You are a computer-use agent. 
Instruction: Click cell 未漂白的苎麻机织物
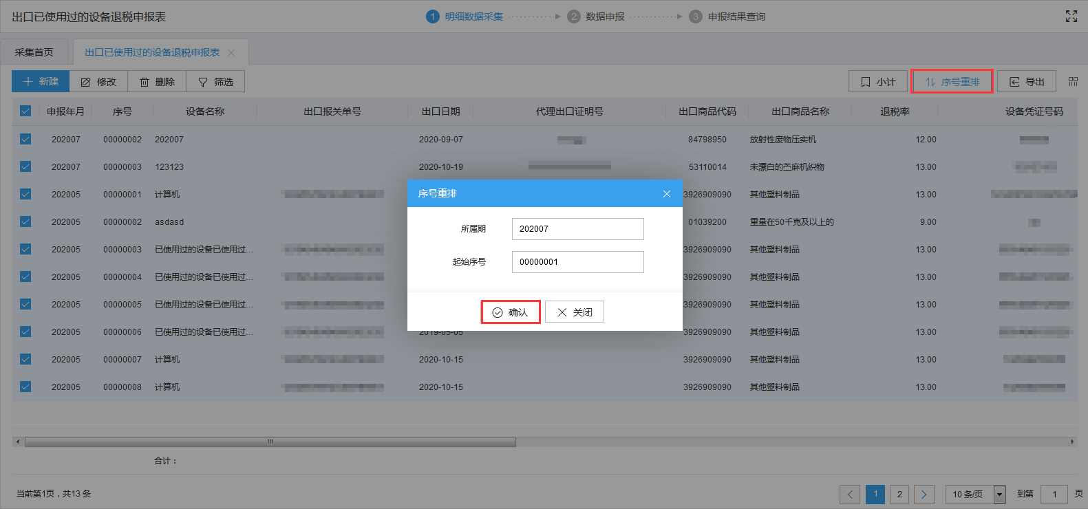coord(787,167)
